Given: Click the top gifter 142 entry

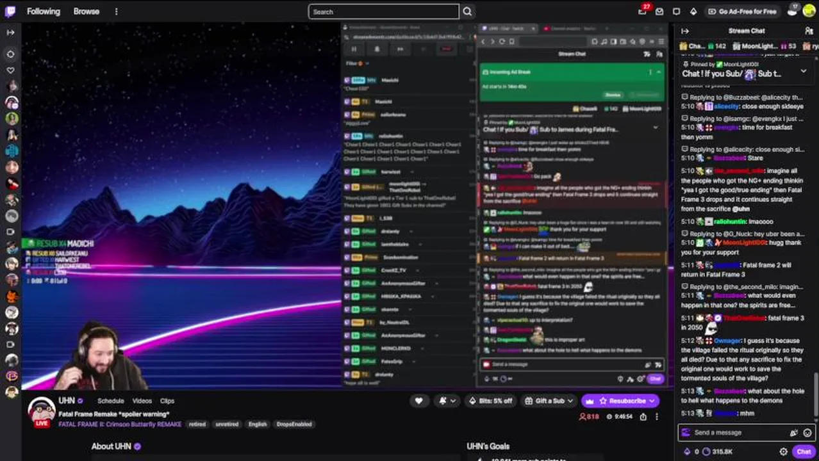Looking at the screenshot, I should tap(702, 46).
